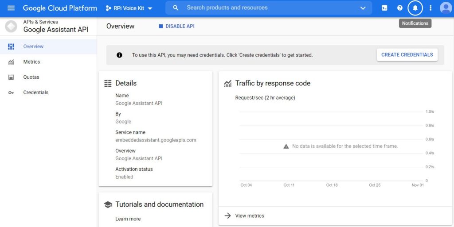Image resolution: width=454 pixels, height=227 pixels.
Task: Open the RPi Voice Kit project selector
Action: (129, 8)
